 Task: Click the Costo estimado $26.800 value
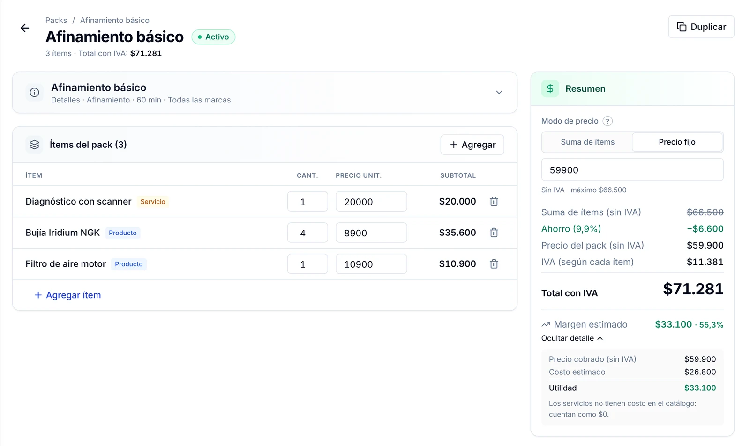click(x=700, y=372)
